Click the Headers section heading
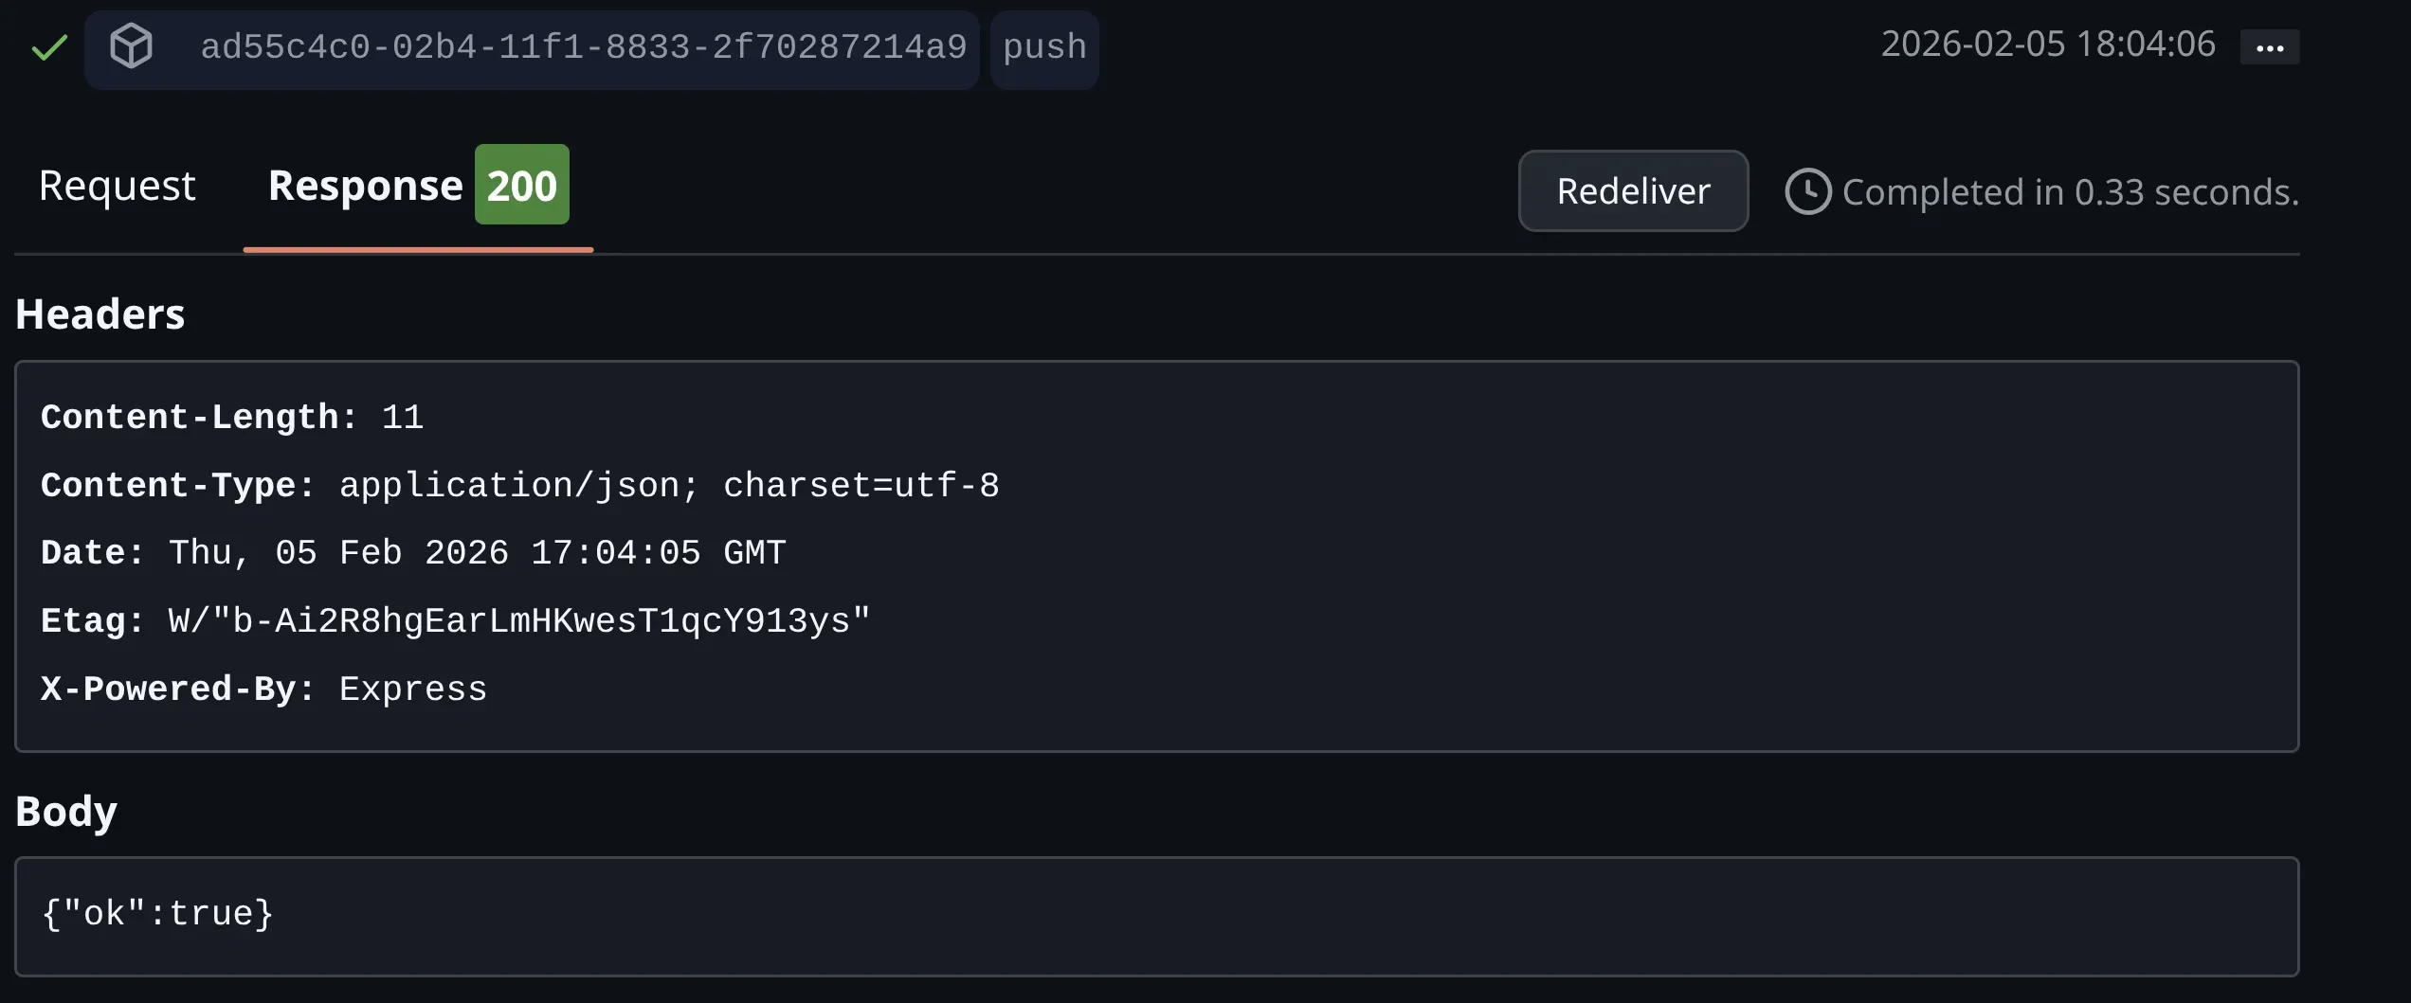Image resolution: width=2411 pixels, height=1003 pixels. (100, 313)
